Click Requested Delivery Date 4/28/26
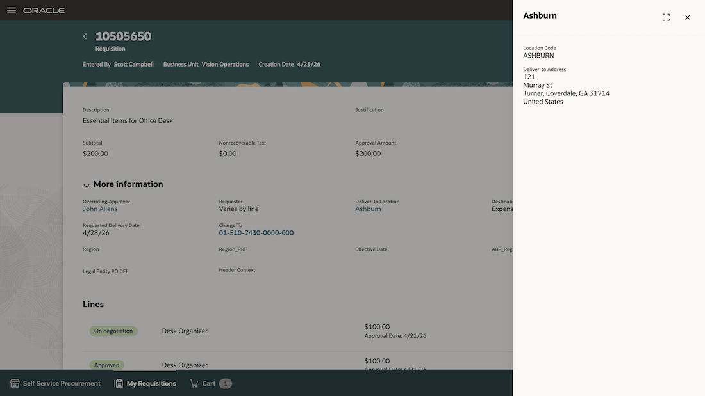The height and width of the screenshot is (396, 705). (x=95, y=233)
